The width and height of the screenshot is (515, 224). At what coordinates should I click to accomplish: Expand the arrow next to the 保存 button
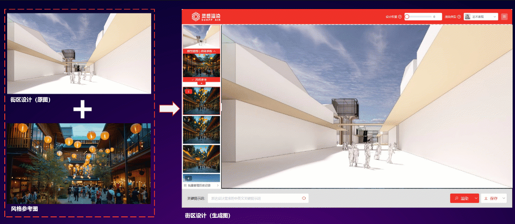[x=504, y=198]
